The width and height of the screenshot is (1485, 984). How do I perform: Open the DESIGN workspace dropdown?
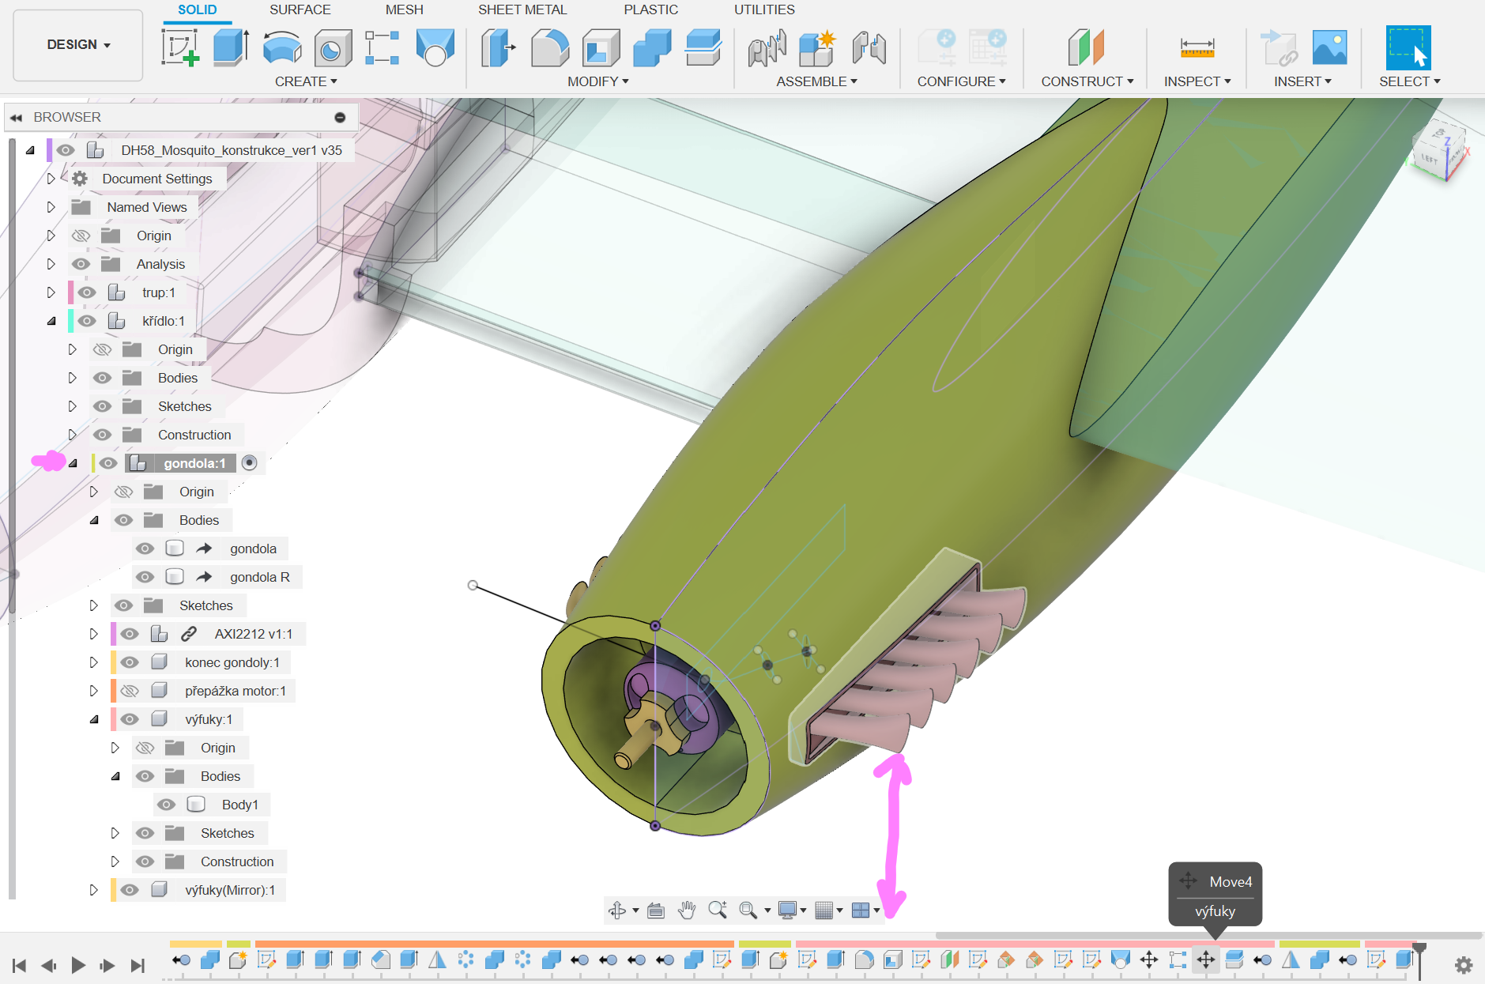point(78,45)
